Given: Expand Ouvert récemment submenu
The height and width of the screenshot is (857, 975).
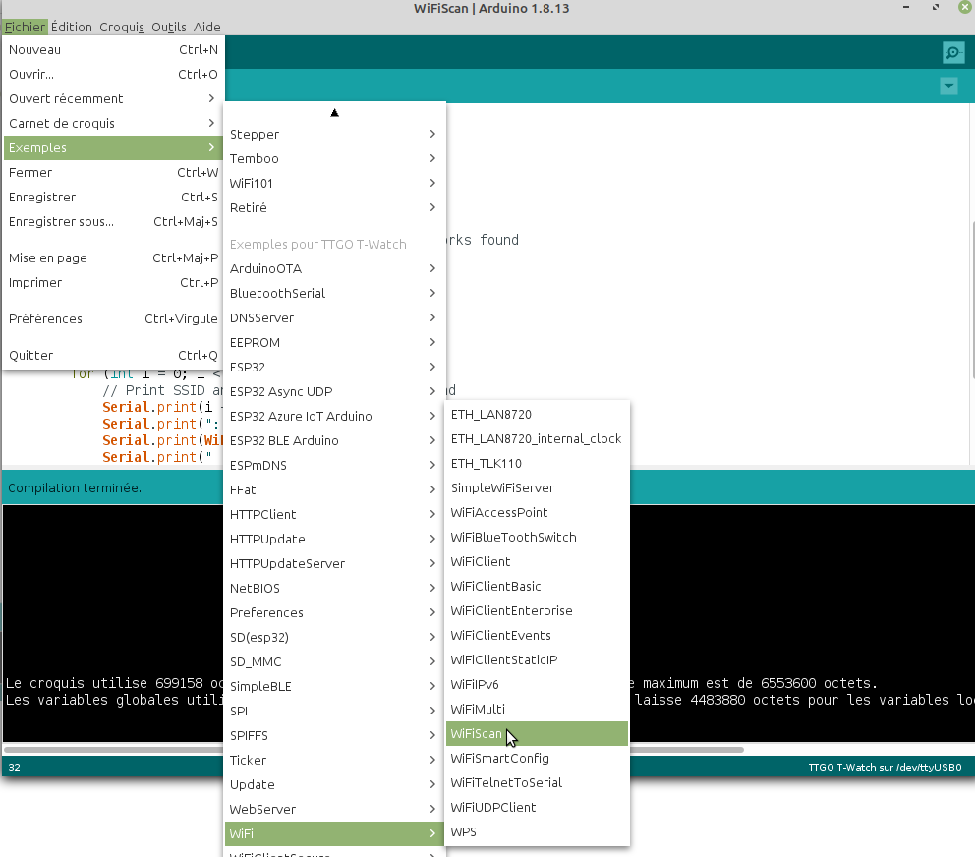Looking at the screenshot, I should coord(113,99).
